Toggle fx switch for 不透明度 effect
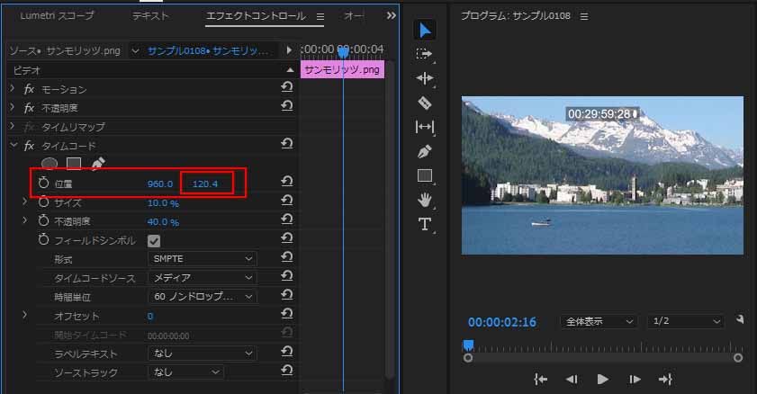Image resolution: width=757 pixels, height=394 pixels. (29, 108)
